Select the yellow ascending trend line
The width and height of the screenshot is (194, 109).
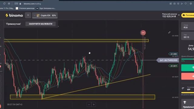(96, 87)
